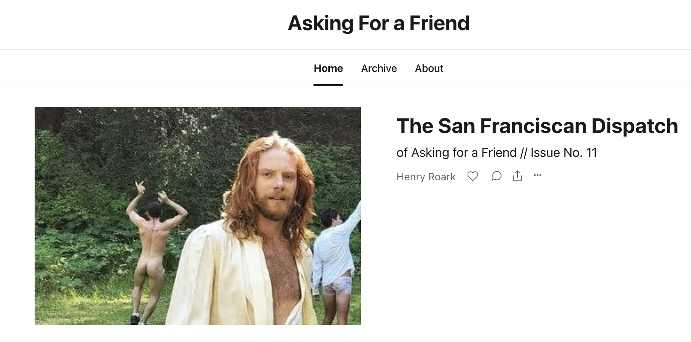Click the Asking For a Friend site title
Image resolution: width=691 pixels, height=342 pixels.
pos(378,23)
